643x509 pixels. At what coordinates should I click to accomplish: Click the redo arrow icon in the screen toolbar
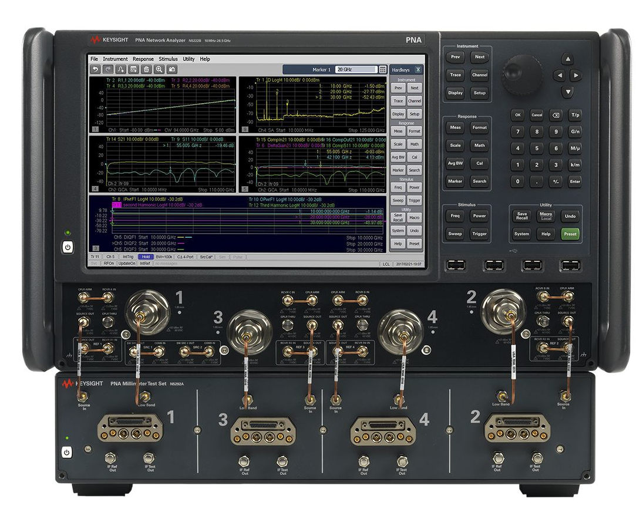click(107, 69)
